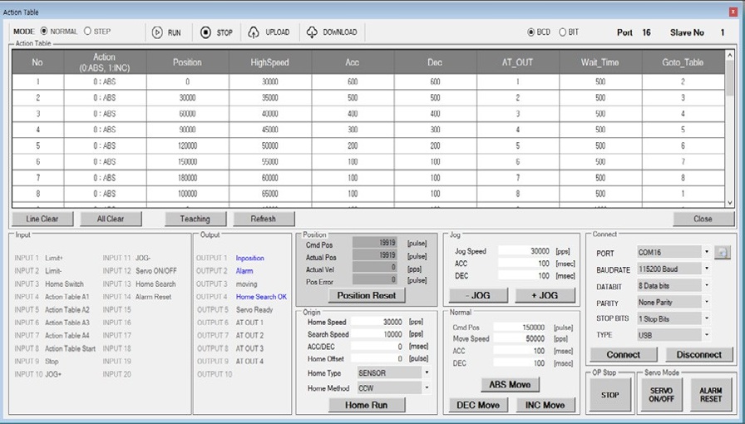Open the PARITY None Parity dropdown
The image size is (745, 424).
707,303
